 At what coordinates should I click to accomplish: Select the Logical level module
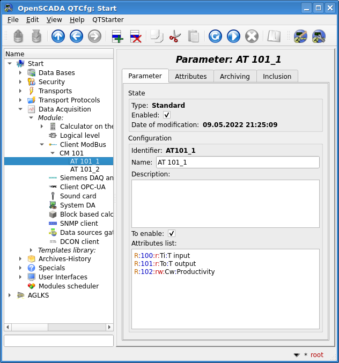pyautogui.click(x=80, y=136)
